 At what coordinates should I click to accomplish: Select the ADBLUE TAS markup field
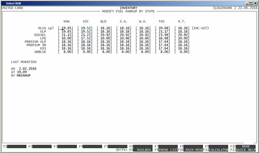click(x=162, y=52)
